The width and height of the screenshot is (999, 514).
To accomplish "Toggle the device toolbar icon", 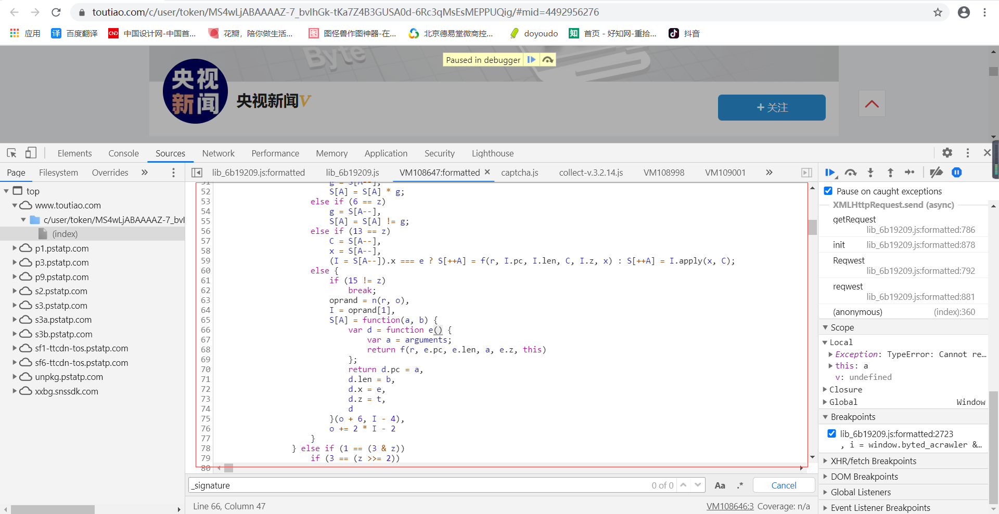I will [31, 153].
